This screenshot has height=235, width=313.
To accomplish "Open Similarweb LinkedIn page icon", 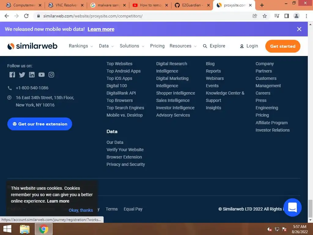I will (32, 75).
